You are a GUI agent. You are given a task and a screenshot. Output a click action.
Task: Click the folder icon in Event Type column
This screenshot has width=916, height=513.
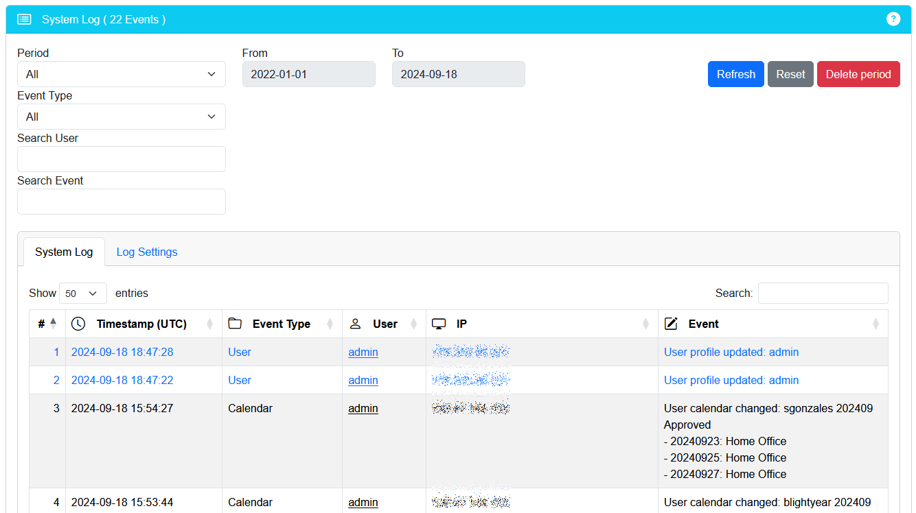pyautogui.click(x=235, y=324)
